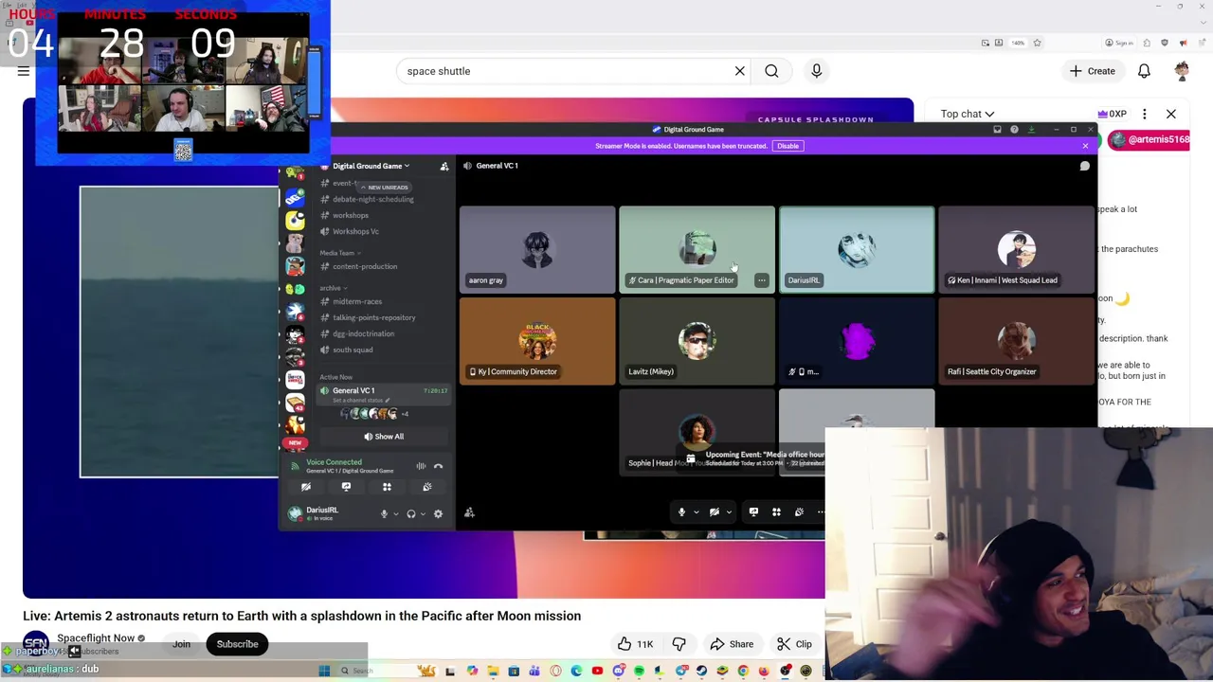Open more options on Cara's video tile
This screenshot has height=682, width=1213.
tap(761, 280)
